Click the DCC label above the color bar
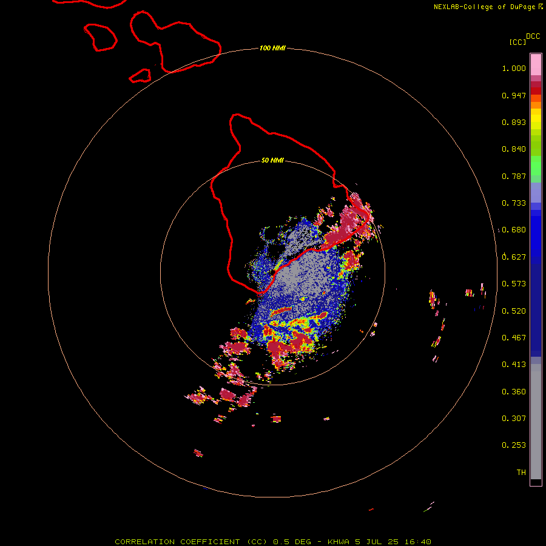 coord(533,36)
